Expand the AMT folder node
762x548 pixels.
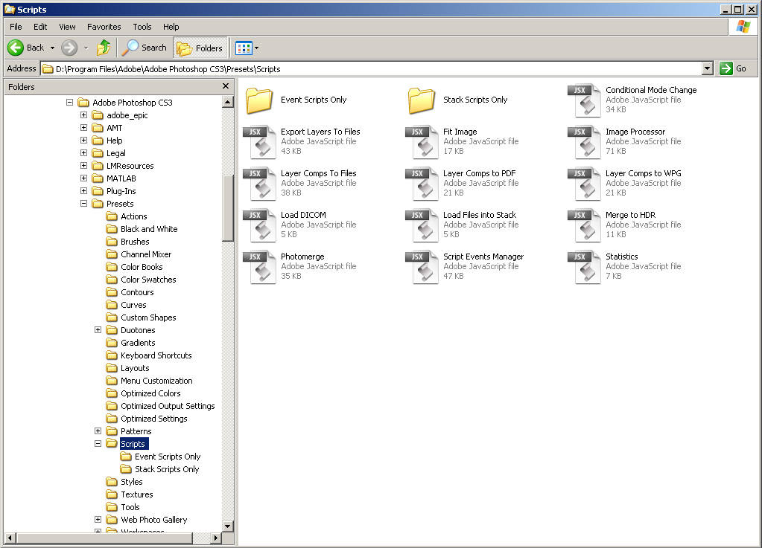coord(83,128)
